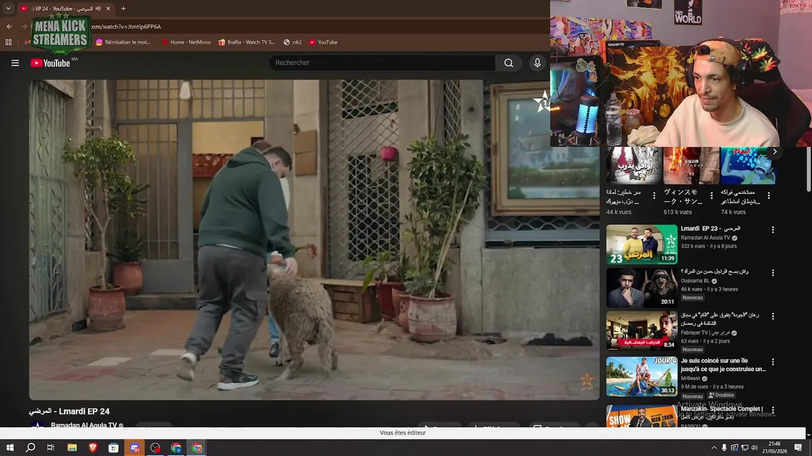Click the magnifier search button
Image resolution: width=812 pixels, height=456 pixels.
(509, 63)
